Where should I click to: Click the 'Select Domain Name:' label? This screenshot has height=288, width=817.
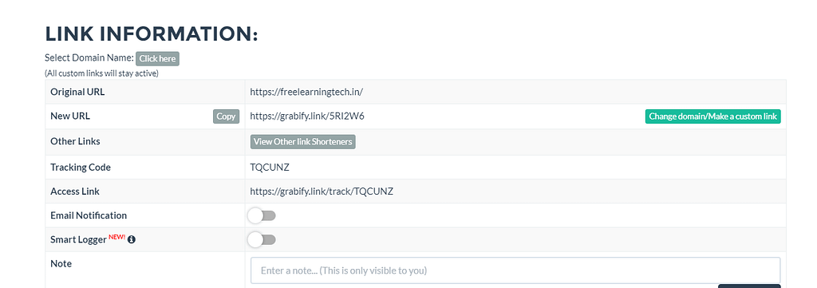click(x=89, y=57)
